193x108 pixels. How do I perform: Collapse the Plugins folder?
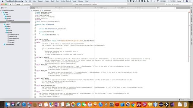pos(3,24)
